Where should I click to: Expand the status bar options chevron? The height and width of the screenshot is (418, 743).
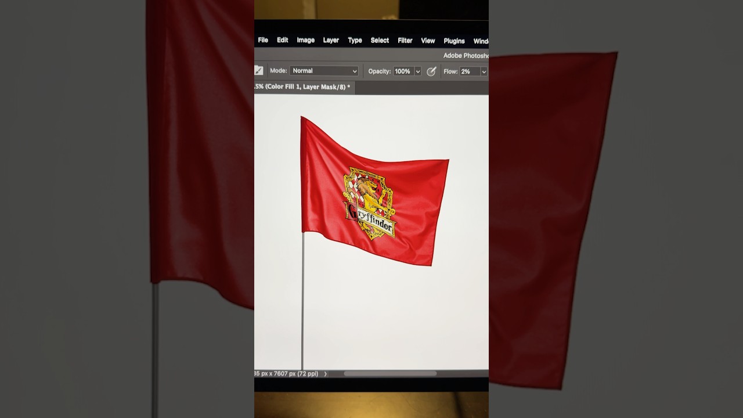point(325,374)
